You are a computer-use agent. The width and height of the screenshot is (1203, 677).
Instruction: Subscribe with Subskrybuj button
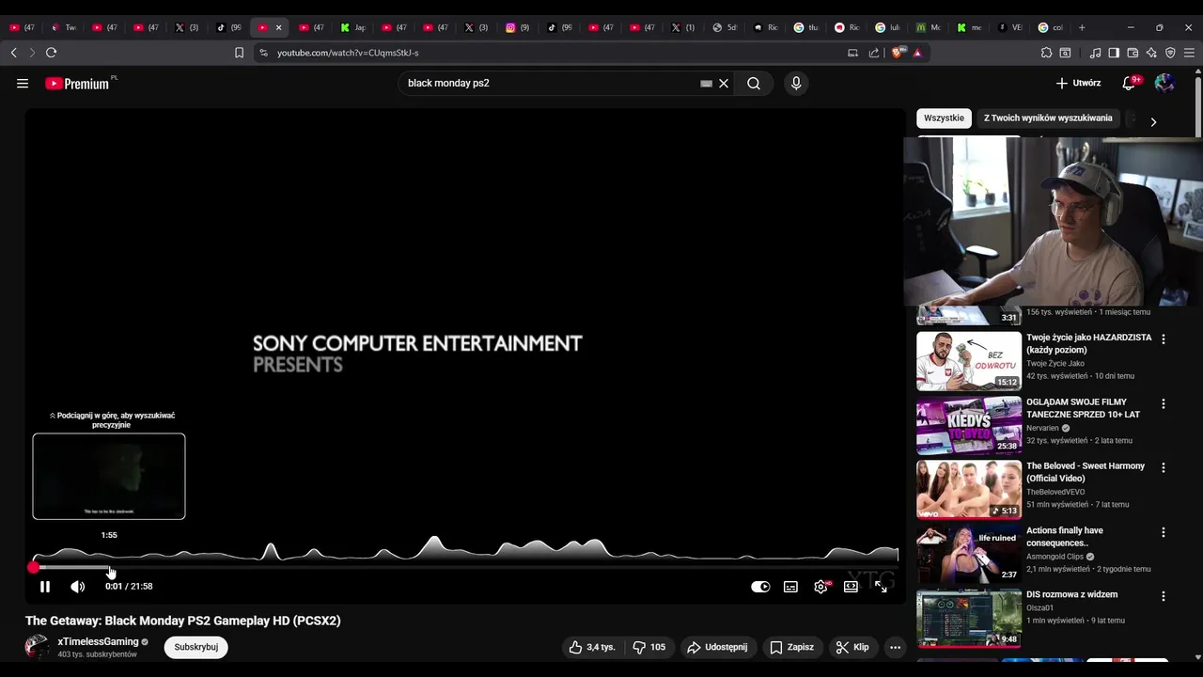click(195, 647)
